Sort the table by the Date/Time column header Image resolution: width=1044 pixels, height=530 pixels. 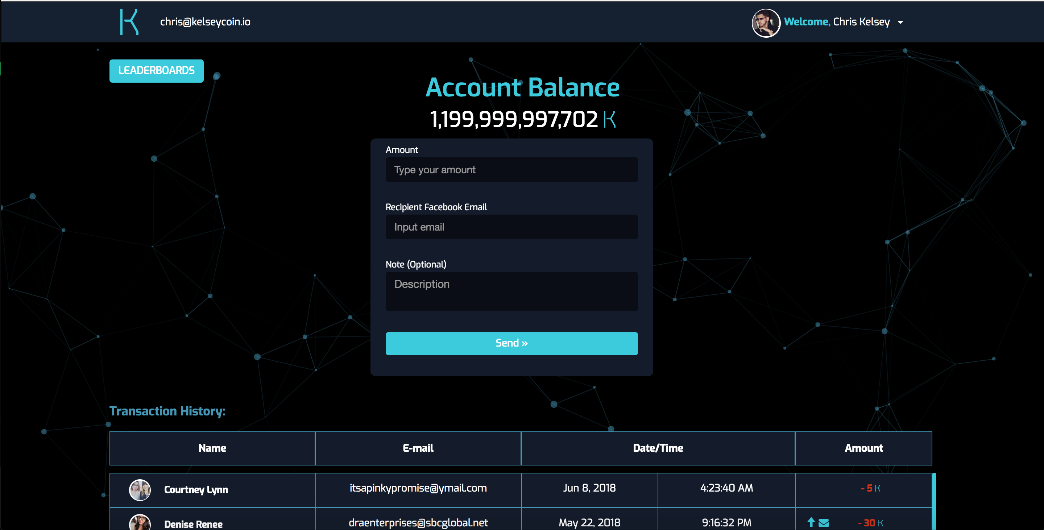pyautogui.click(x=658, y=448)
